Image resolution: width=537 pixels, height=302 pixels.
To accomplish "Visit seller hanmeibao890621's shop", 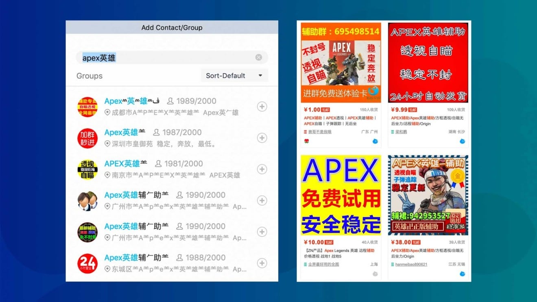I will [x=411, y=265].
